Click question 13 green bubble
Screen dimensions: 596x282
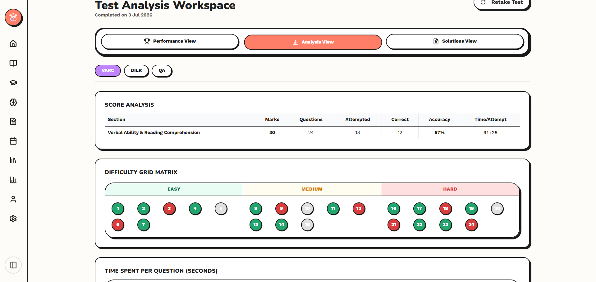click(256, 225)
